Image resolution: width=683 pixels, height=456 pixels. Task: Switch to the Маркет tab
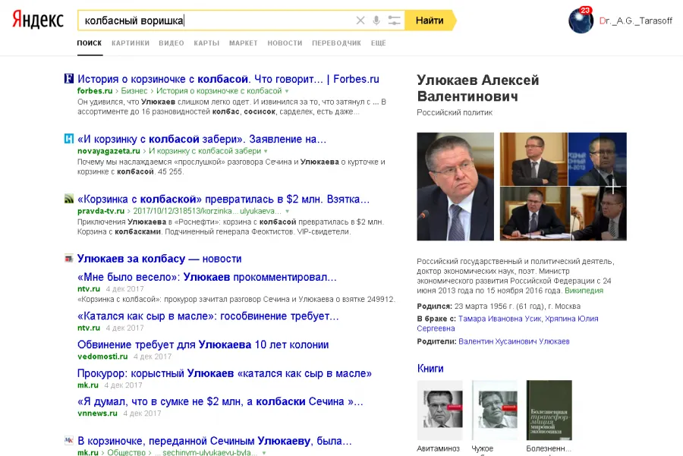pyautogui.click(x=243, y=43)
